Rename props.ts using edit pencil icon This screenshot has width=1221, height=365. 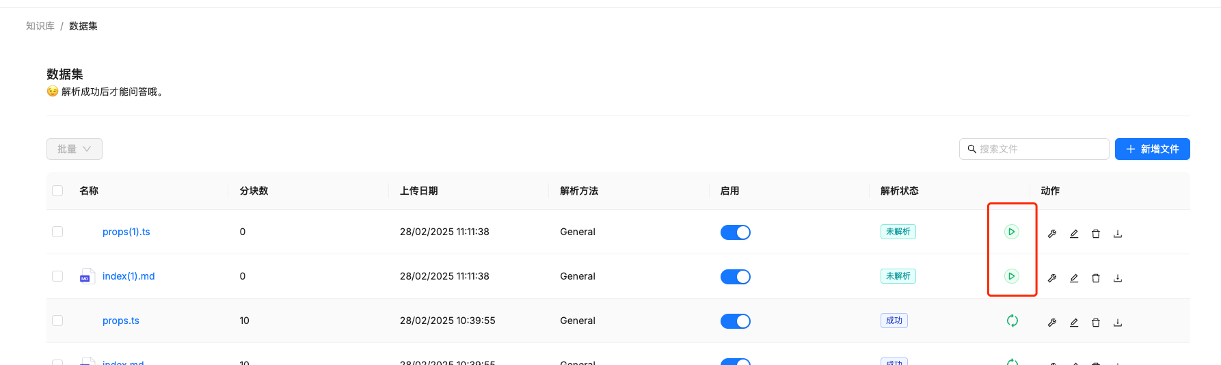1074,323
